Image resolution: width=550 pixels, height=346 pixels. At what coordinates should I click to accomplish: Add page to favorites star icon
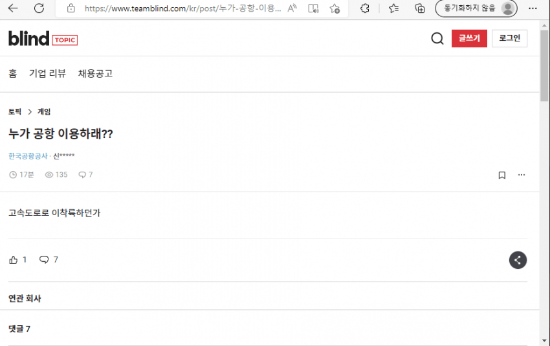(335, 8)
